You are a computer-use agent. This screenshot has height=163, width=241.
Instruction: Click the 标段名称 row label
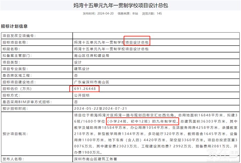[11, 49]
